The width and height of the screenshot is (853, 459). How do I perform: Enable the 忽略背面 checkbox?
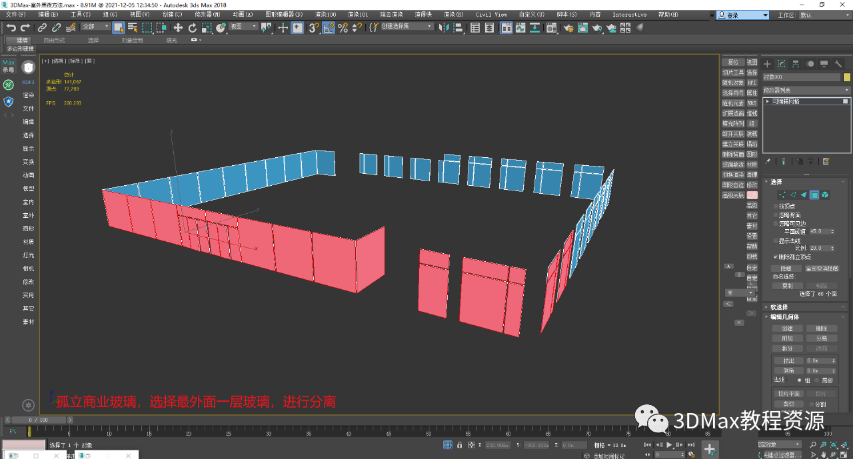pyautogui.click(x=775, y=215)
